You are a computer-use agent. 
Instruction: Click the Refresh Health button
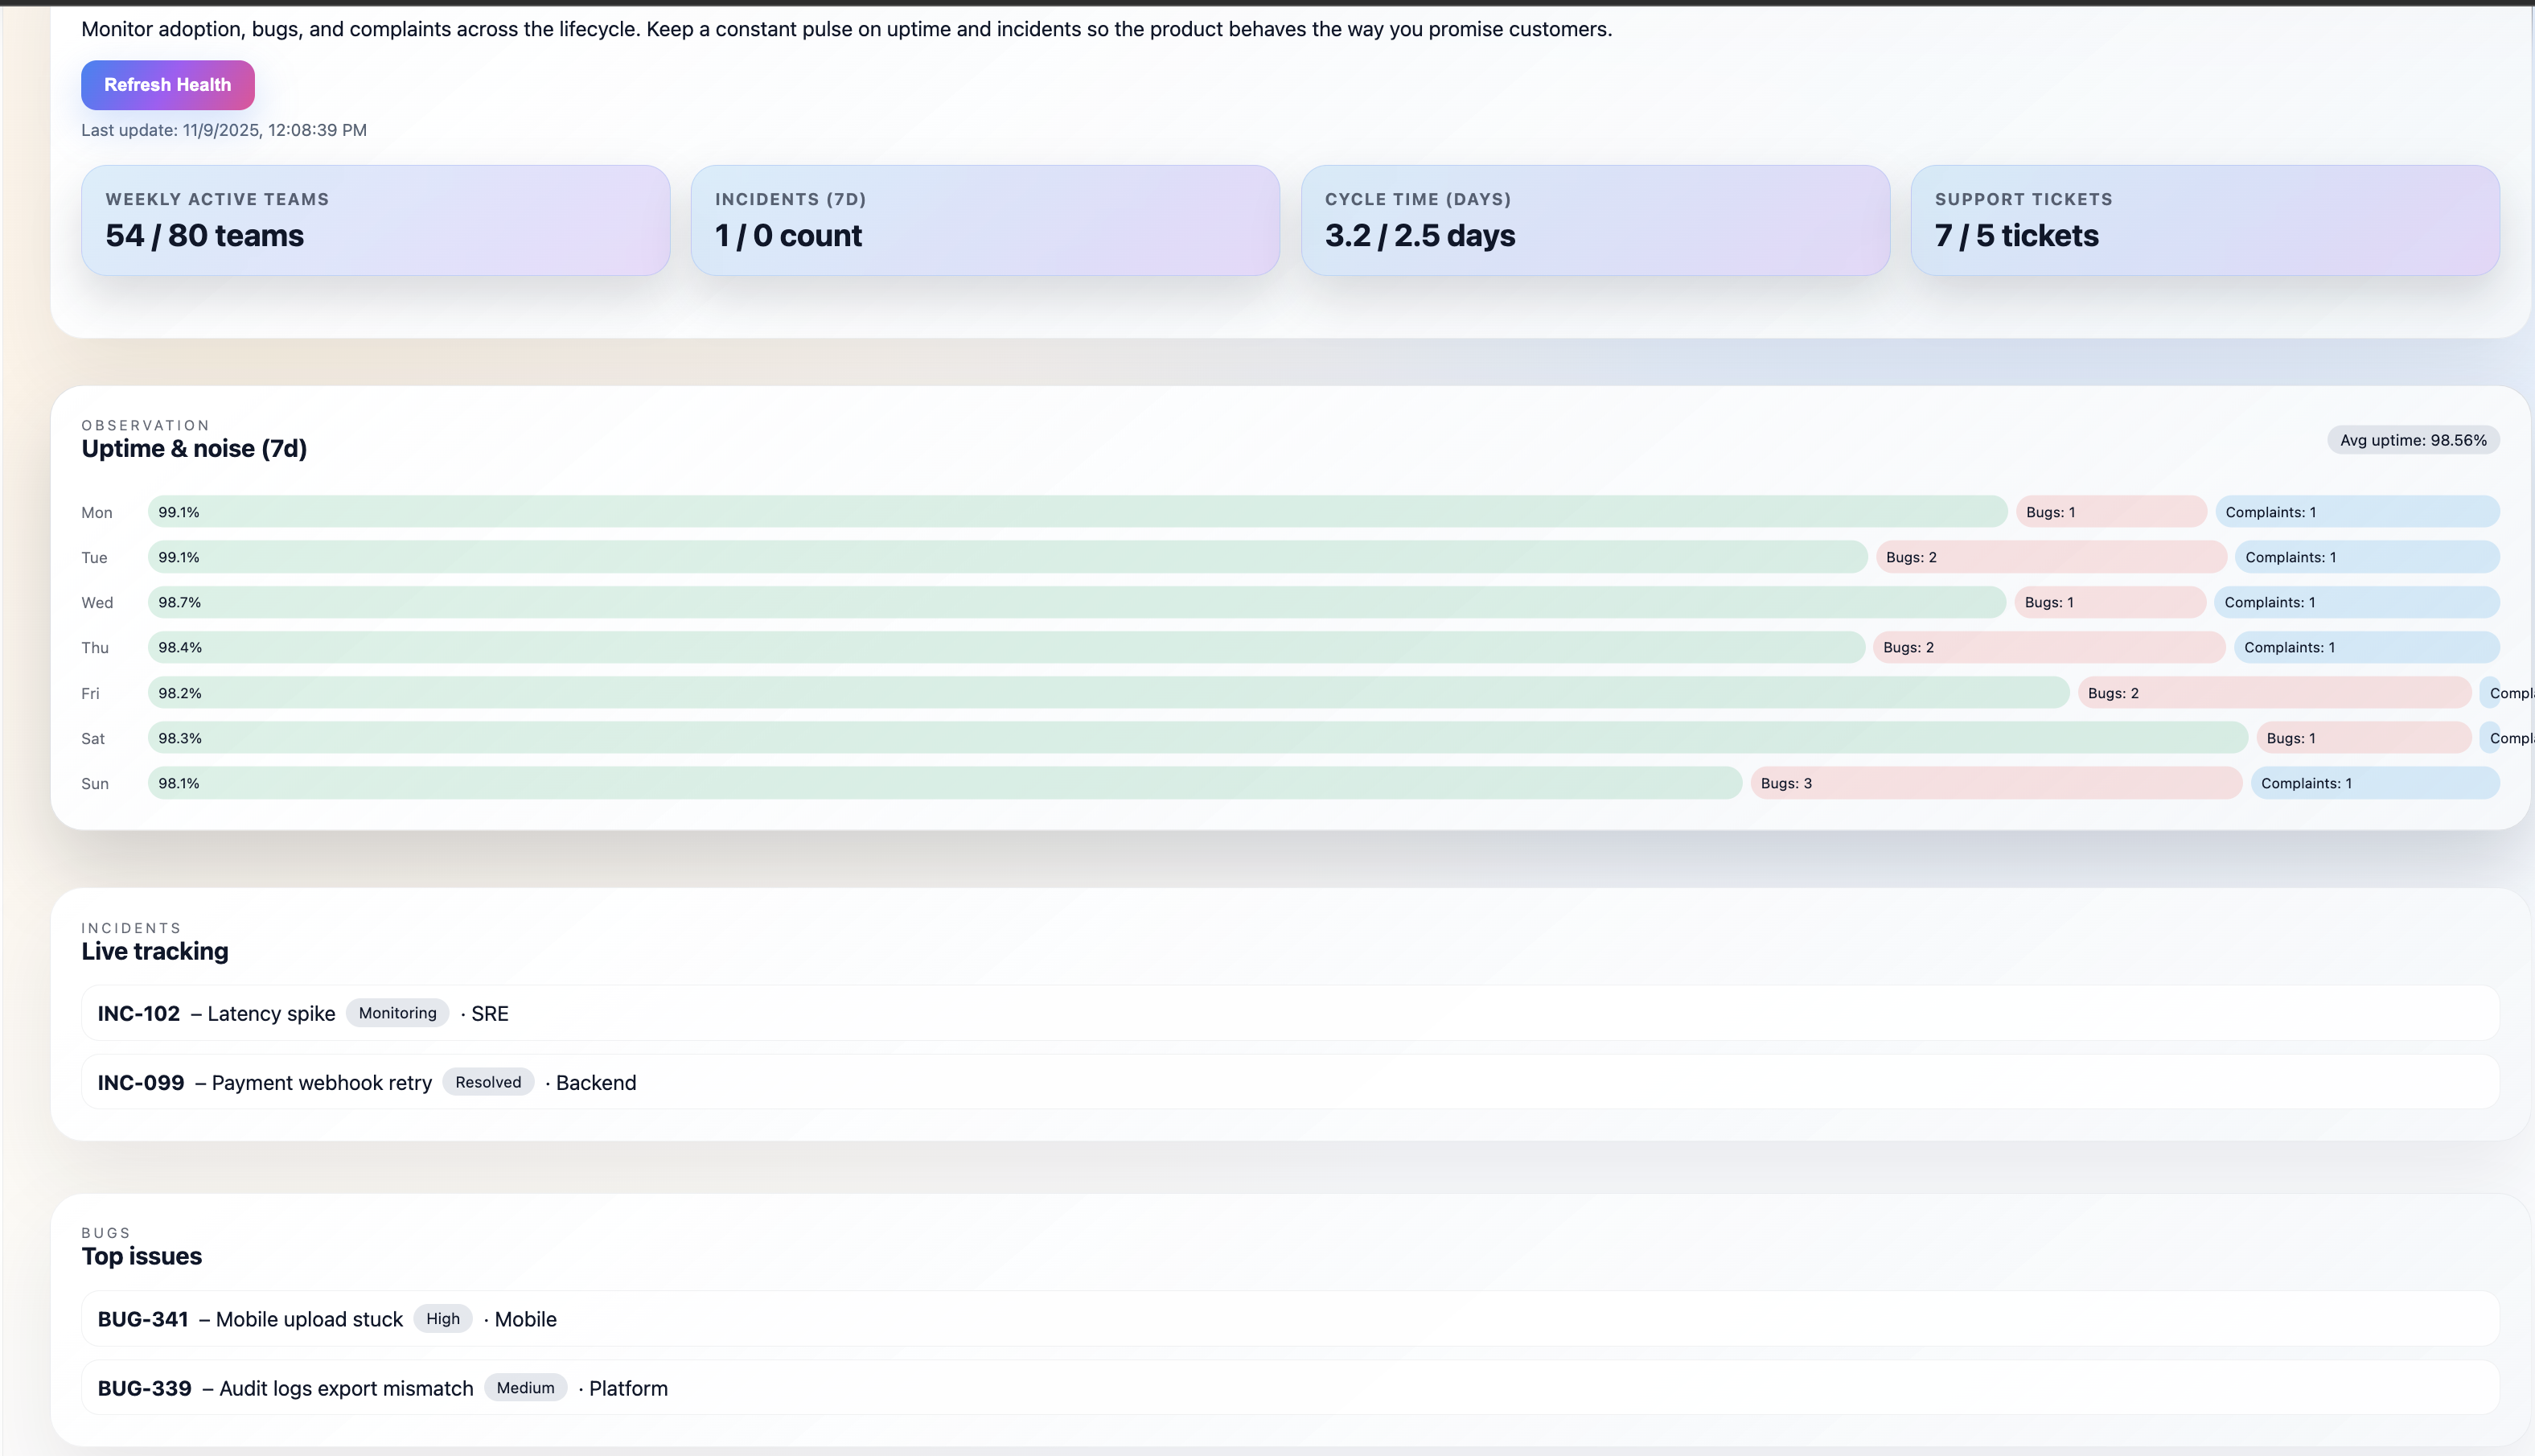(x=167, y=85)
